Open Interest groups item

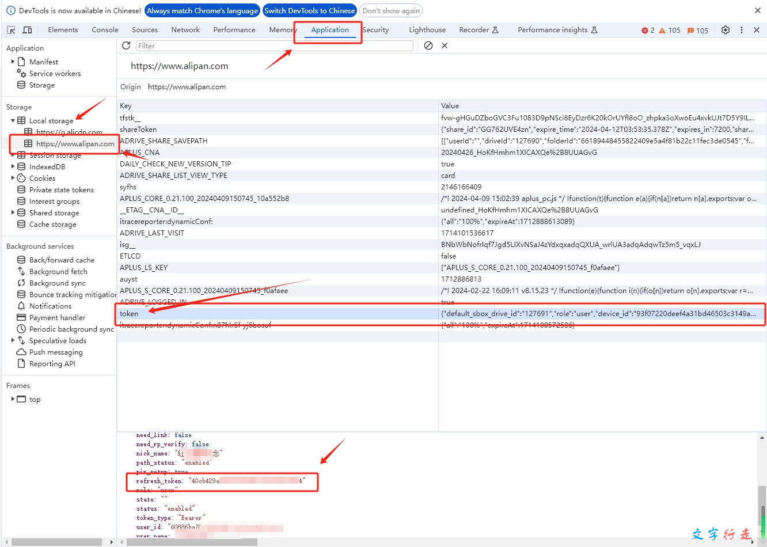click(x=54, y=201)
